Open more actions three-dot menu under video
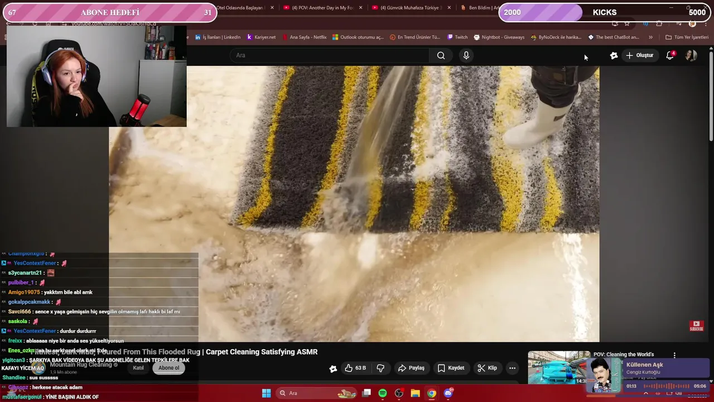This screenshot has height=402, width=714. (x=512, y=368)
